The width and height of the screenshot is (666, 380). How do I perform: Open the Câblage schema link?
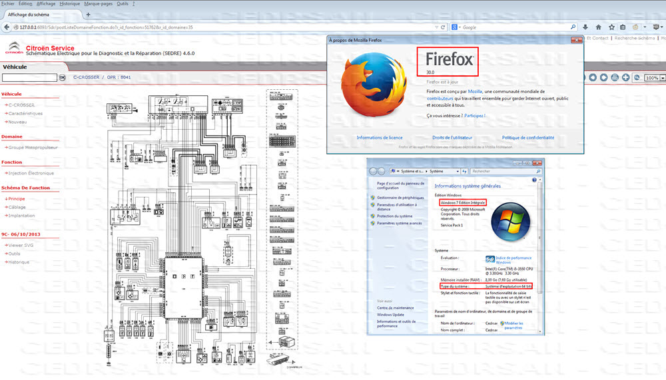[x=17, y=207]
